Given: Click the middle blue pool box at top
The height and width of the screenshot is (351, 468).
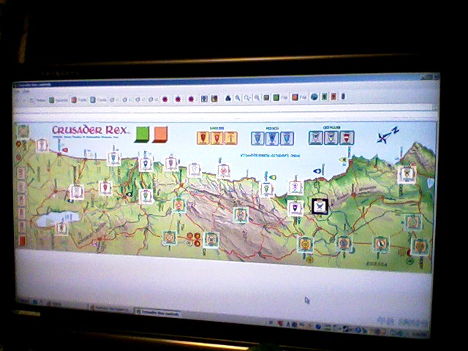Looking at the screenshot, I should (272, 138).
